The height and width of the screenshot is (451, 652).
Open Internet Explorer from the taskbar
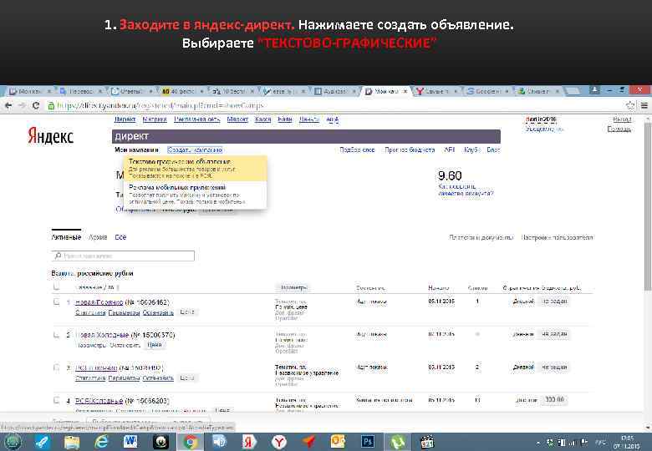[x=101, y=442]
